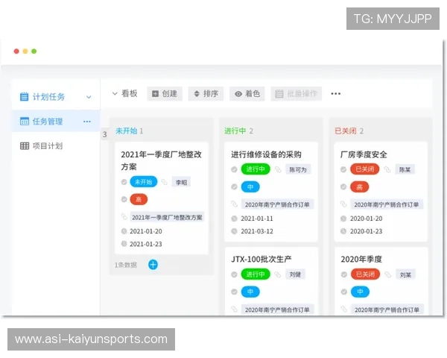Open the 2020年南宁产销合作订单 link on 进行维修设备 card

click(x=277, y=204)
